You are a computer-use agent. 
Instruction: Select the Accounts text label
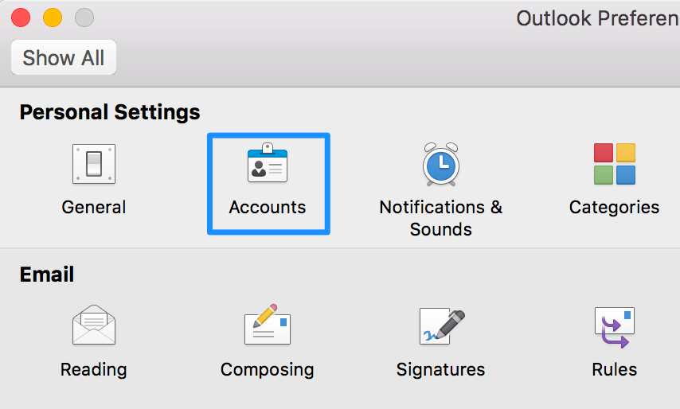[268, 208]
